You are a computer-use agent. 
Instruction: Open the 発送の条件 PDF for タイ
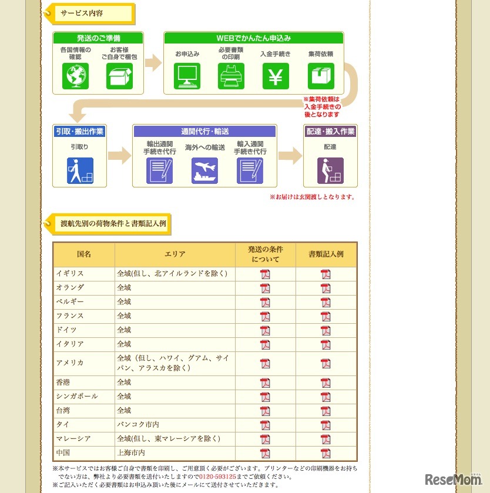pyautogui.click(x=266, y=425)
